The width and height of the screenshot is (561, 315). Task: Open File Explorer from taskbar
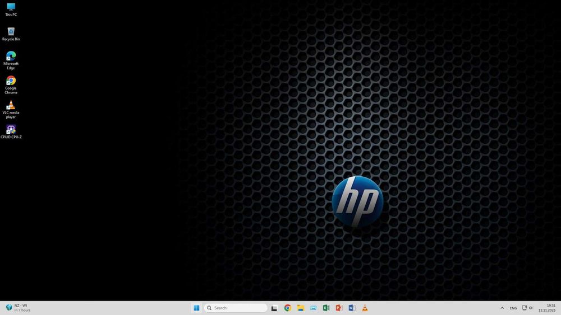pyautogui.click(x=301, y=308)
